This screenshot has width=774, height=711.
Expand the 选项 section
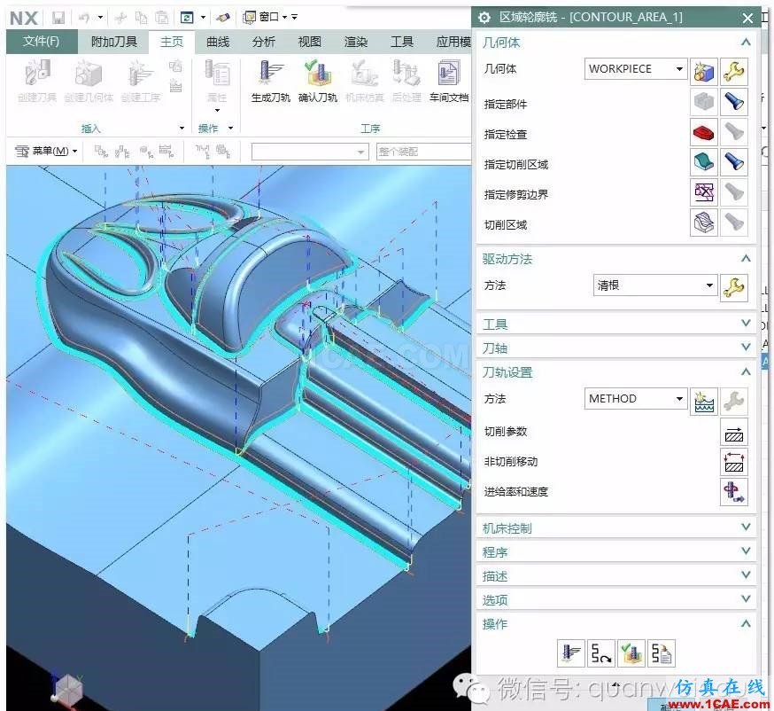pos(746,599)
